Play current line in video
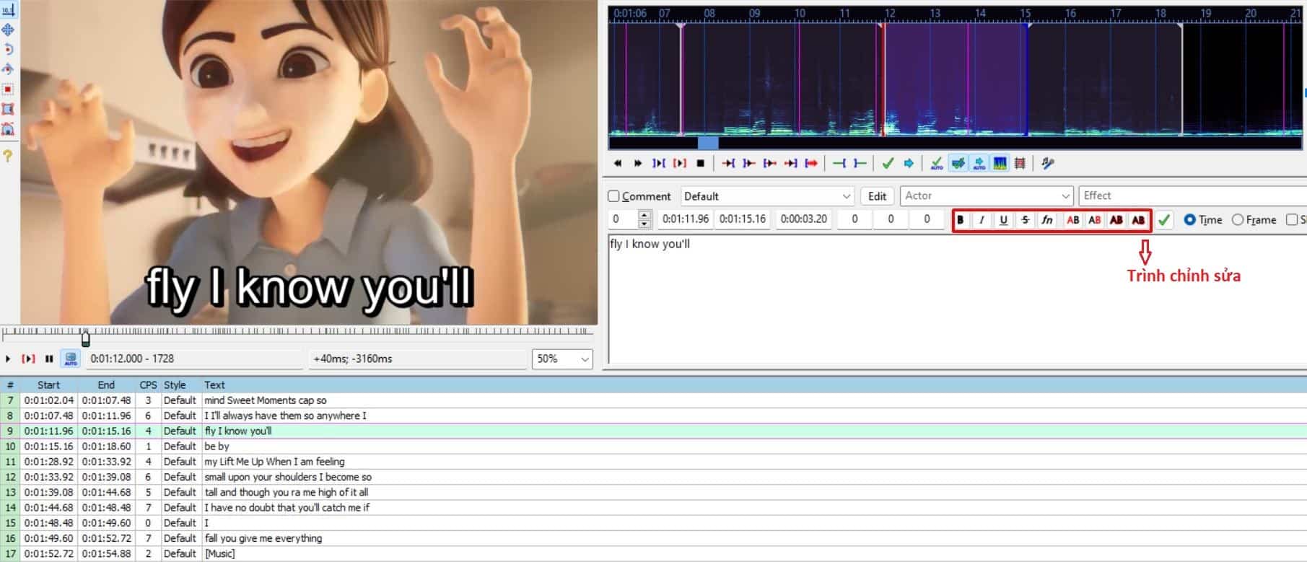 [x=29, y=359]
